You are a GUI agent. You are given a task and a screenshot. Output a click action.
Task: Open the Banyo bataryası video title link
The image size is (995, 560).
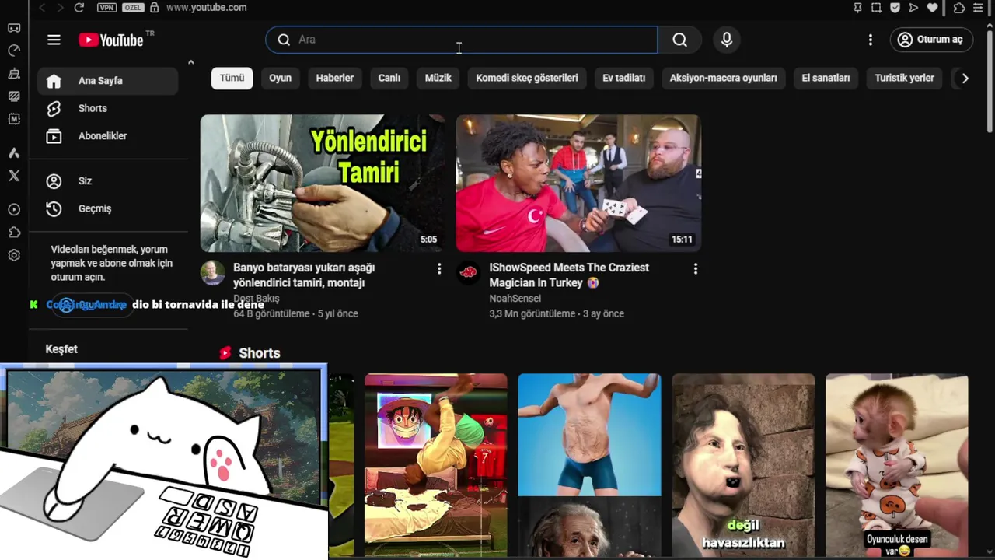[x=304, y=275]
